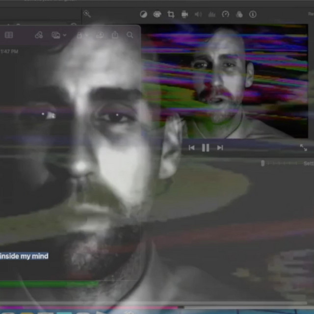Select the crop tool

(171, 14)
